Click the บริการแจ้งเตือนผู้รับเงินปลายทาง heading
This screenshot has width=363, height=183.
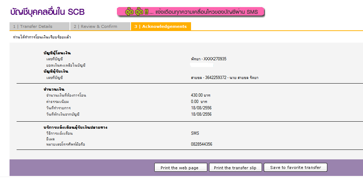pyautogui.click(x=75, y=127)
